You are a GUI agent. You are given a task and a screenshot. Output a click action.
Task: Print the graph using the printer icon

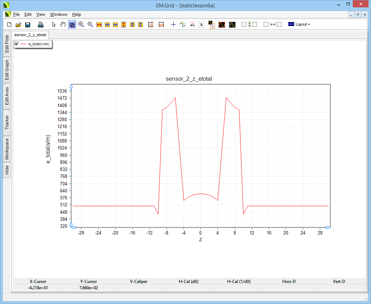click(x=41, y=25)
